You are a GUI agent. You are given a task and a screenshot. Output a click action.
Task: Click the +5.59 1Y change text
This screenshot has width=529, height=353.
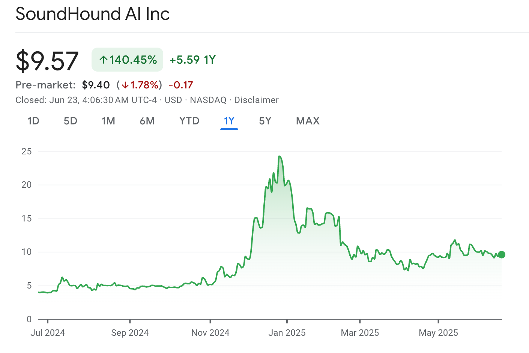[x=192, y=60]
